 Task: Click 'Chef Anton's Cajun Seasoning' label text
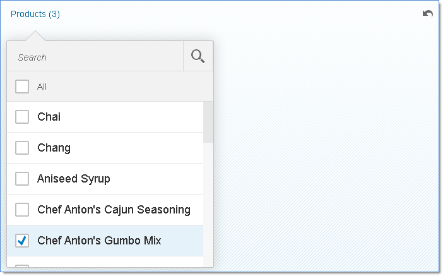114,210
